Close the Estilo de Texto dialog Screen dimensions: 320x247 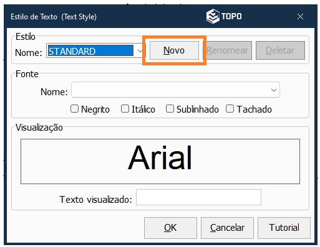point(300,17)
